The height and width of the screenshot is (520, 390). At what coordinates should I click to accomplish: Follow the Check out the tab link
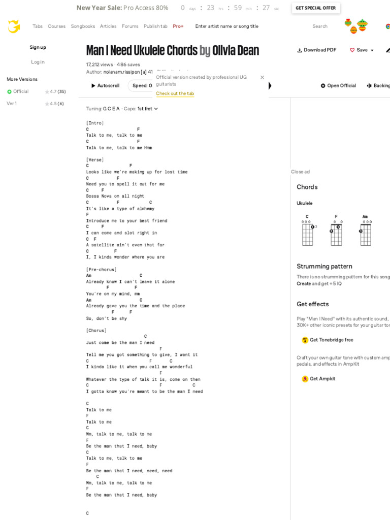click(x=175, y=94)
